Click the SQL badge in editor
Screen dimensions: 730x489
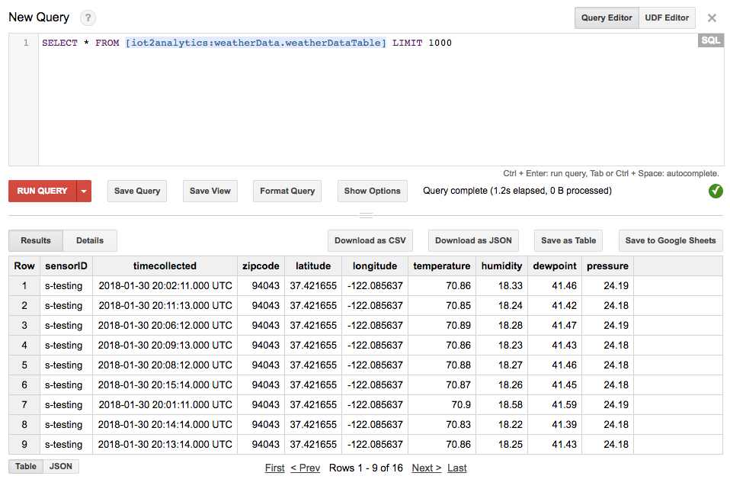click(710, 40)
